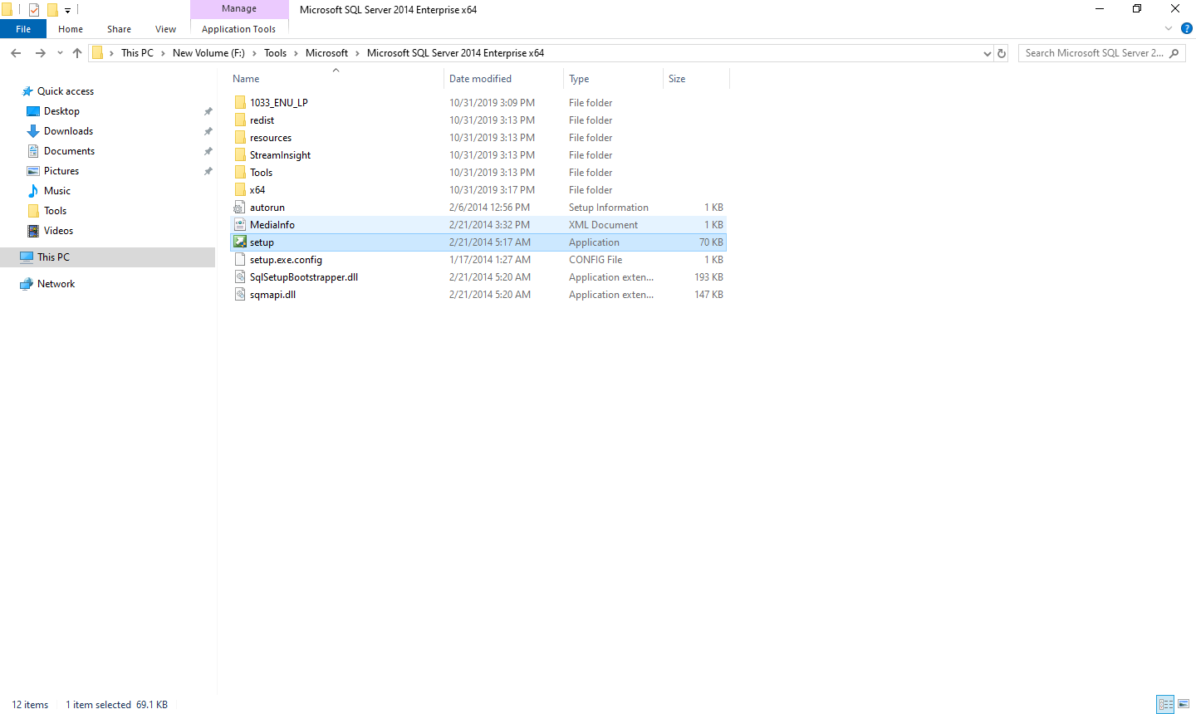Open the Application Tools tab
This screenshot has width=1196, height=714.
coord(238,29)
